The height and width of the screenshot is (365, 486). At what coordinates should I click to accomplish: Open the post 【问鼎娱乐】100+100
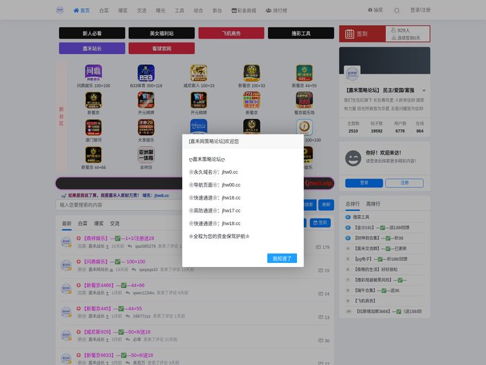(x=115, y=262)
